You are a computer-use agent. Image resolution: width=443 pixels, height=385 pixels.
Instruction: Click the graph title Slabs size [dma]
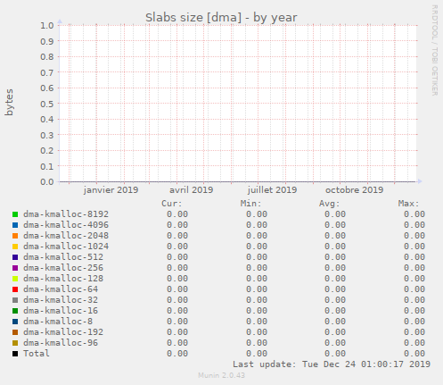[x=221, y=18]
